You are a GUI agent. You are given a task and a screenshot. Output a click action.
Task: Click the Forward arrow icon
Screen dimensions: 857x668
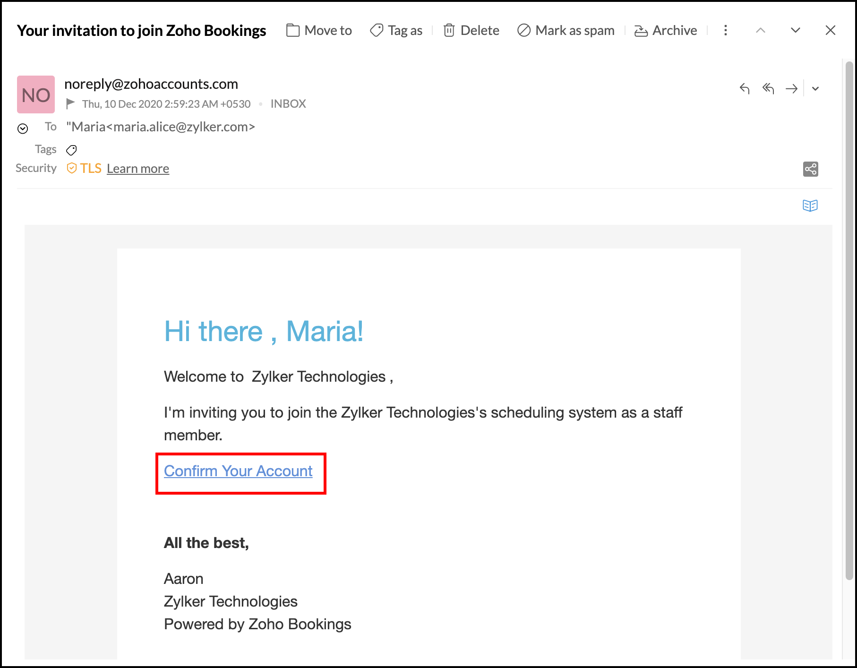click(x=791, y=88)
